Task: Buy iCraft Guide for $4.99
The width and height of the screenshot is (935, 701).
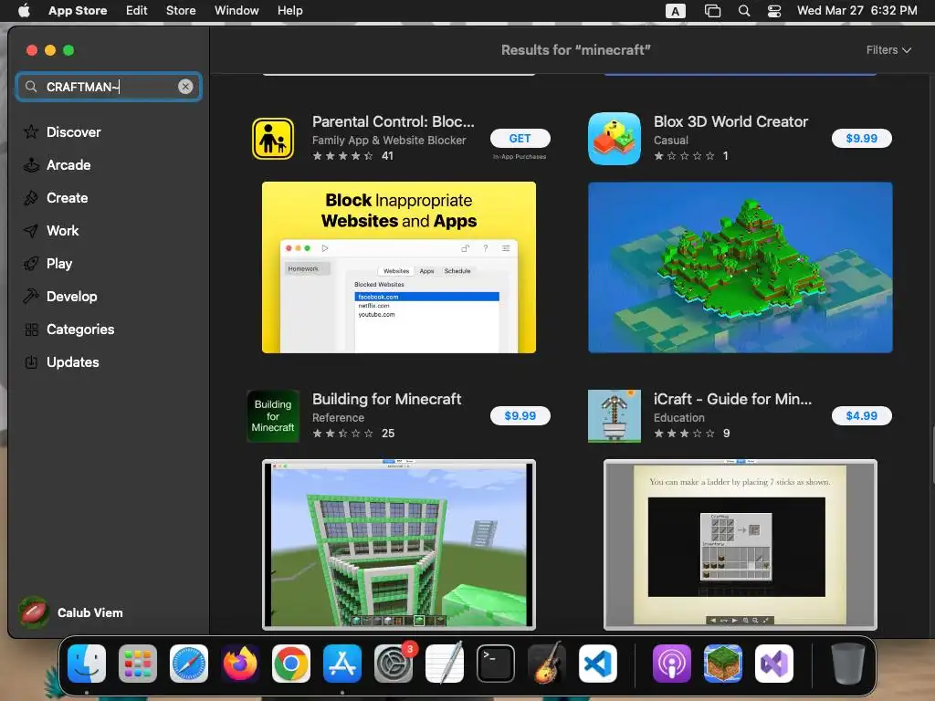Action: [862, 415]
